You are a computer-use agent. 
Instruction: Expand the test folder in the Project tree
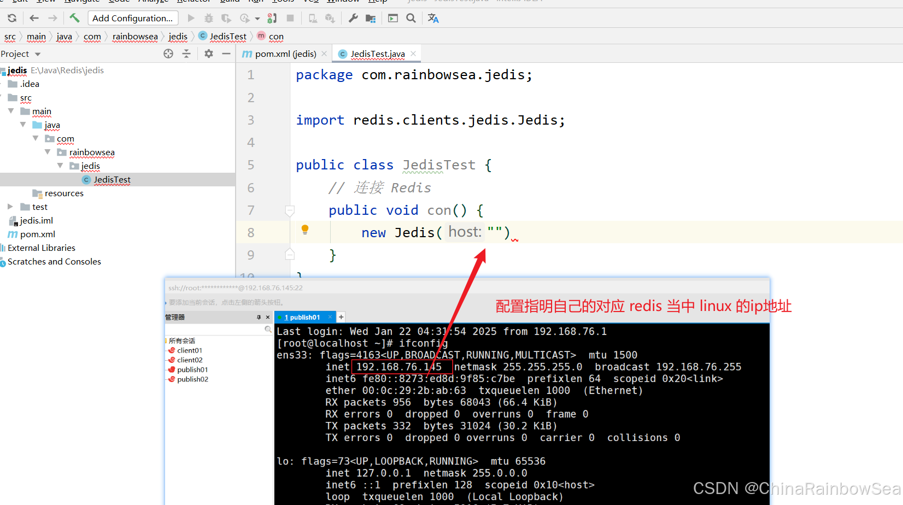coord(10,207)
